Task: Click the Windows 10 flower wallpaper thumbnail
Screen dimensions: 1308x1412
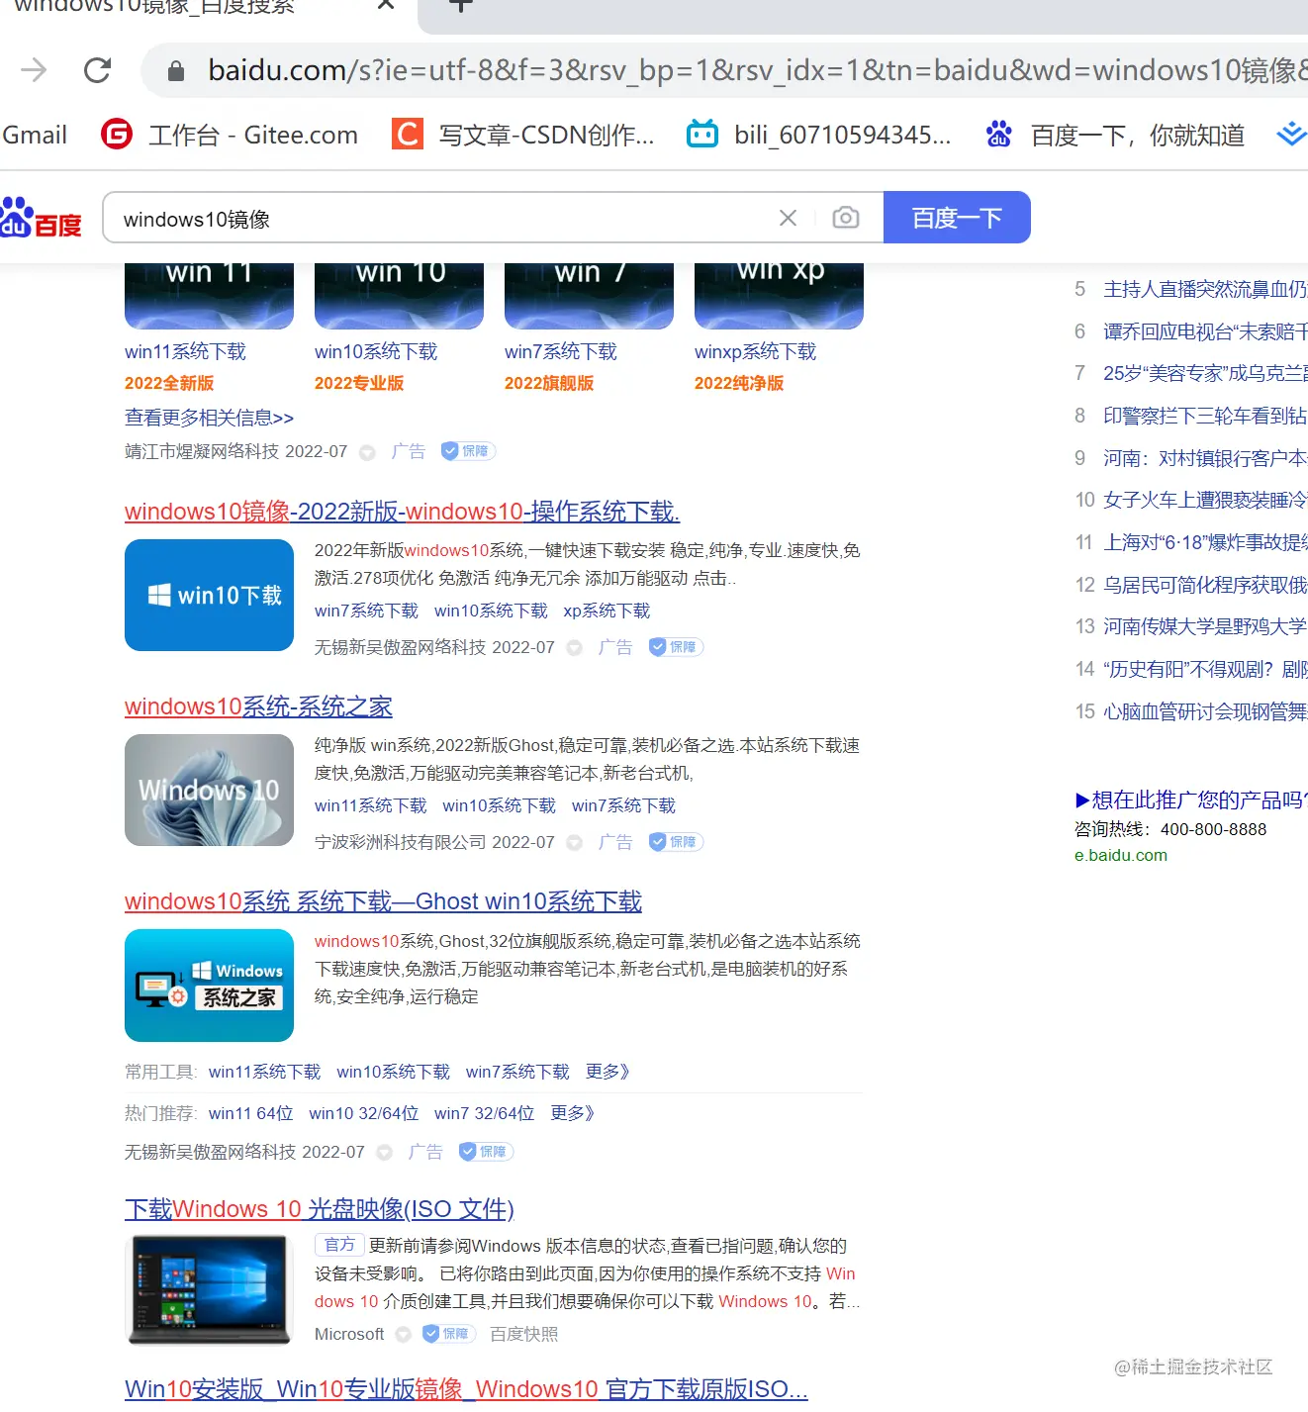Action: [209, 790]
